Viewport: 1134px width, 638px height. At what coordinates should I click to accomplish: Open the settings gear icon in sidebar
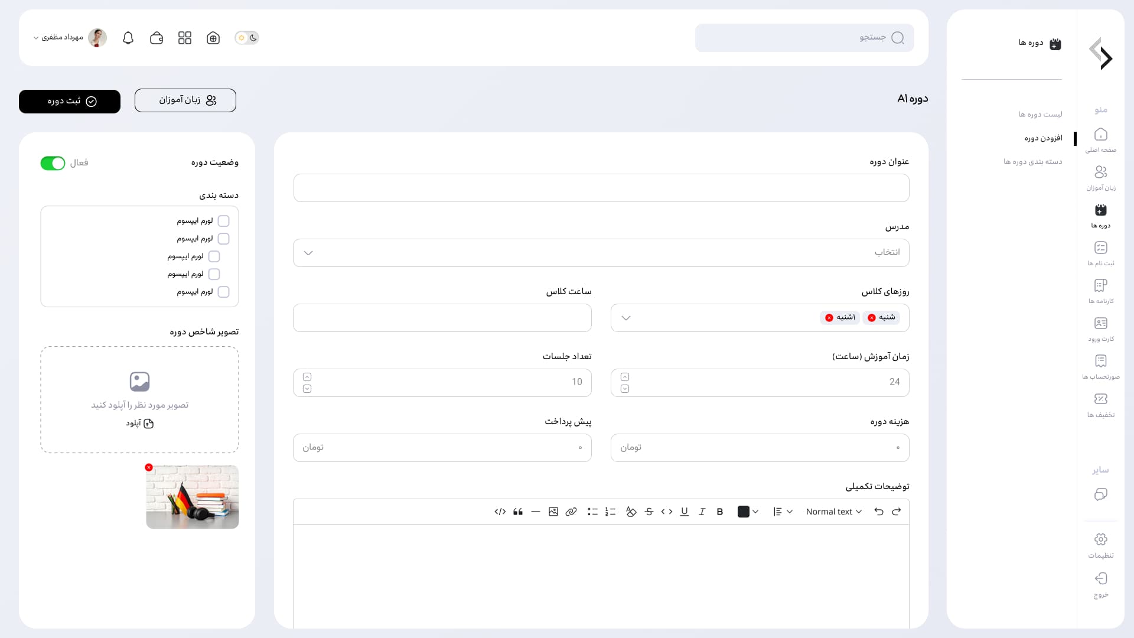[x=1100, y=539]
